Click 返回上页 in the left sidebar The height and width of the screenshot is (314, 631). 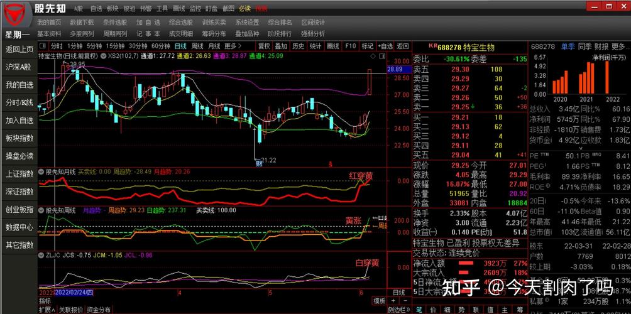coord(19,50)
